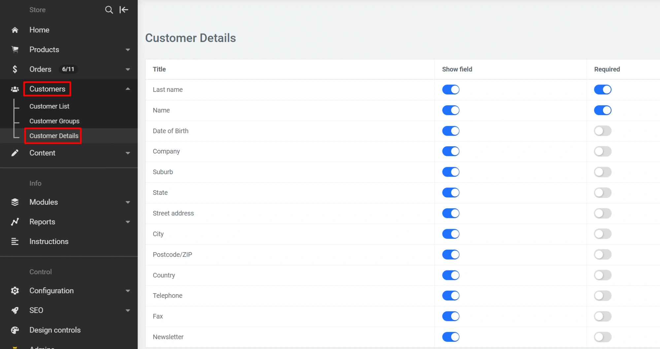Open the Instructions link

(49, 242)
